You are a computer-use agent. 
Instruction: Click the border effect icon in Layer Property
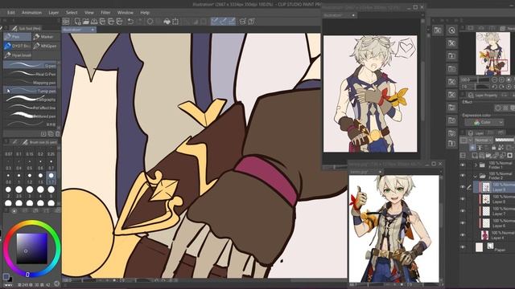498,108
